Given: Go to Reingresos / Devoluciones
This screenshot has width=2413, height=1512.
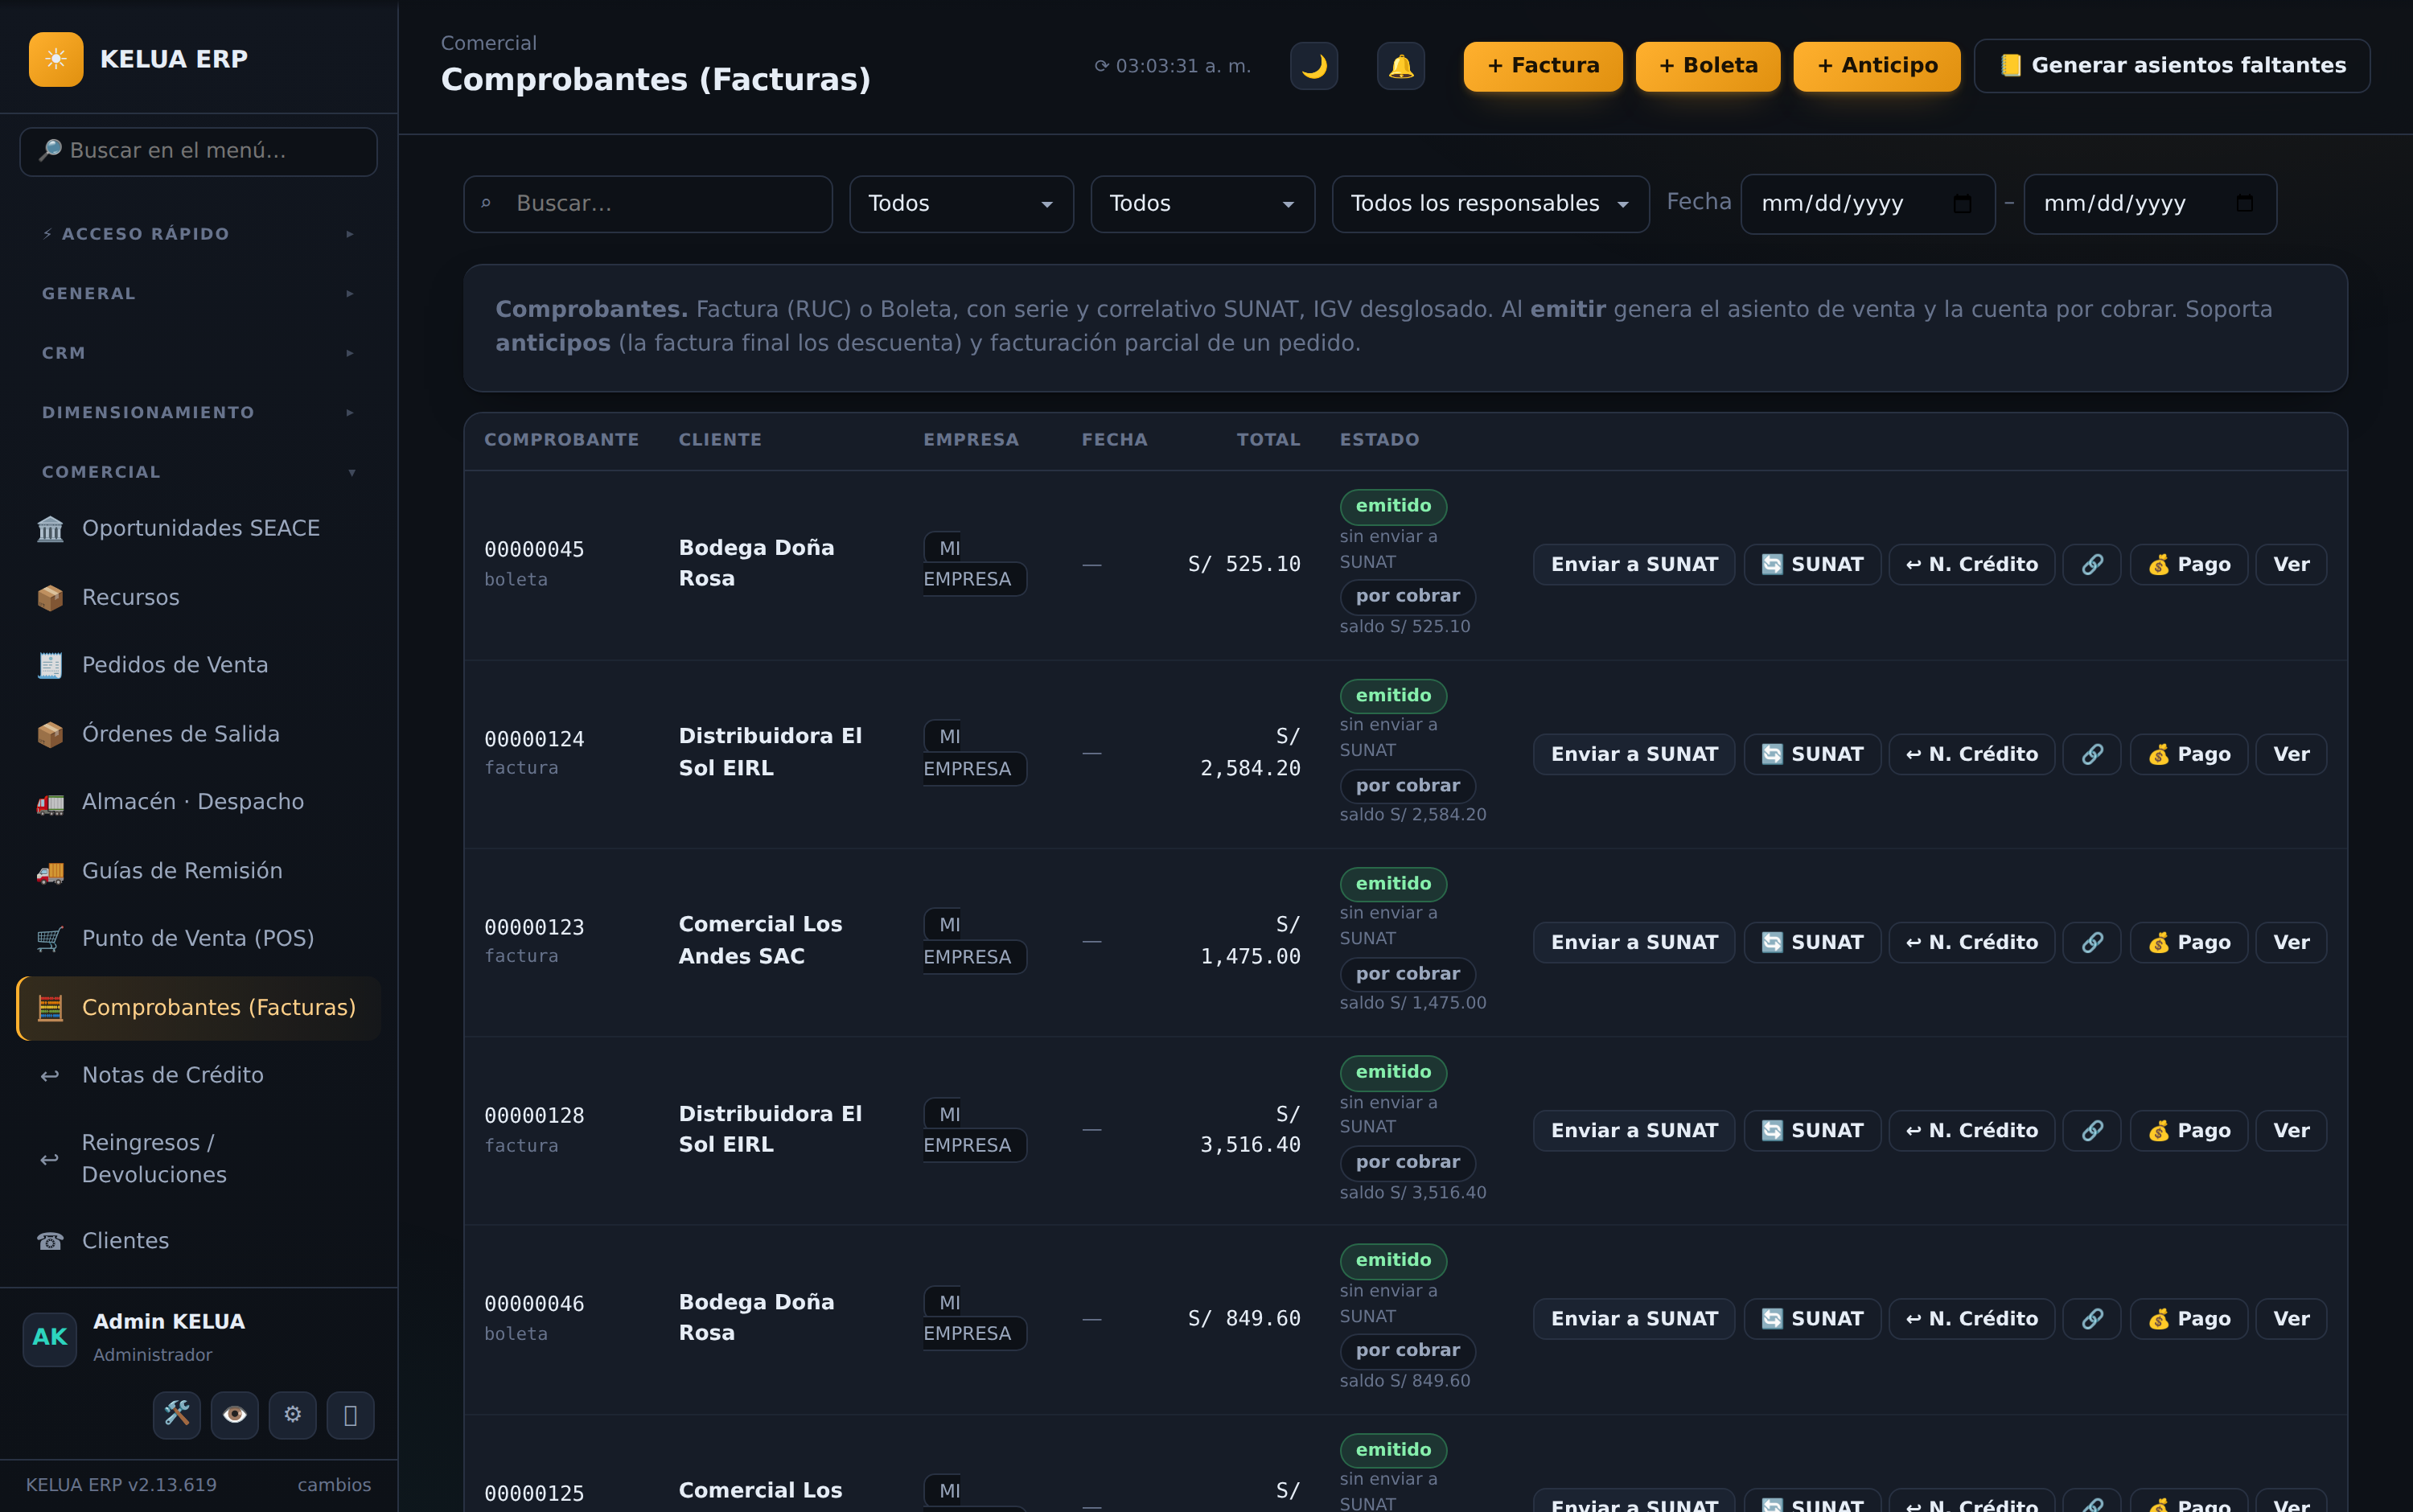Looking at the screenshot, I should click(x=198, y=1159).
